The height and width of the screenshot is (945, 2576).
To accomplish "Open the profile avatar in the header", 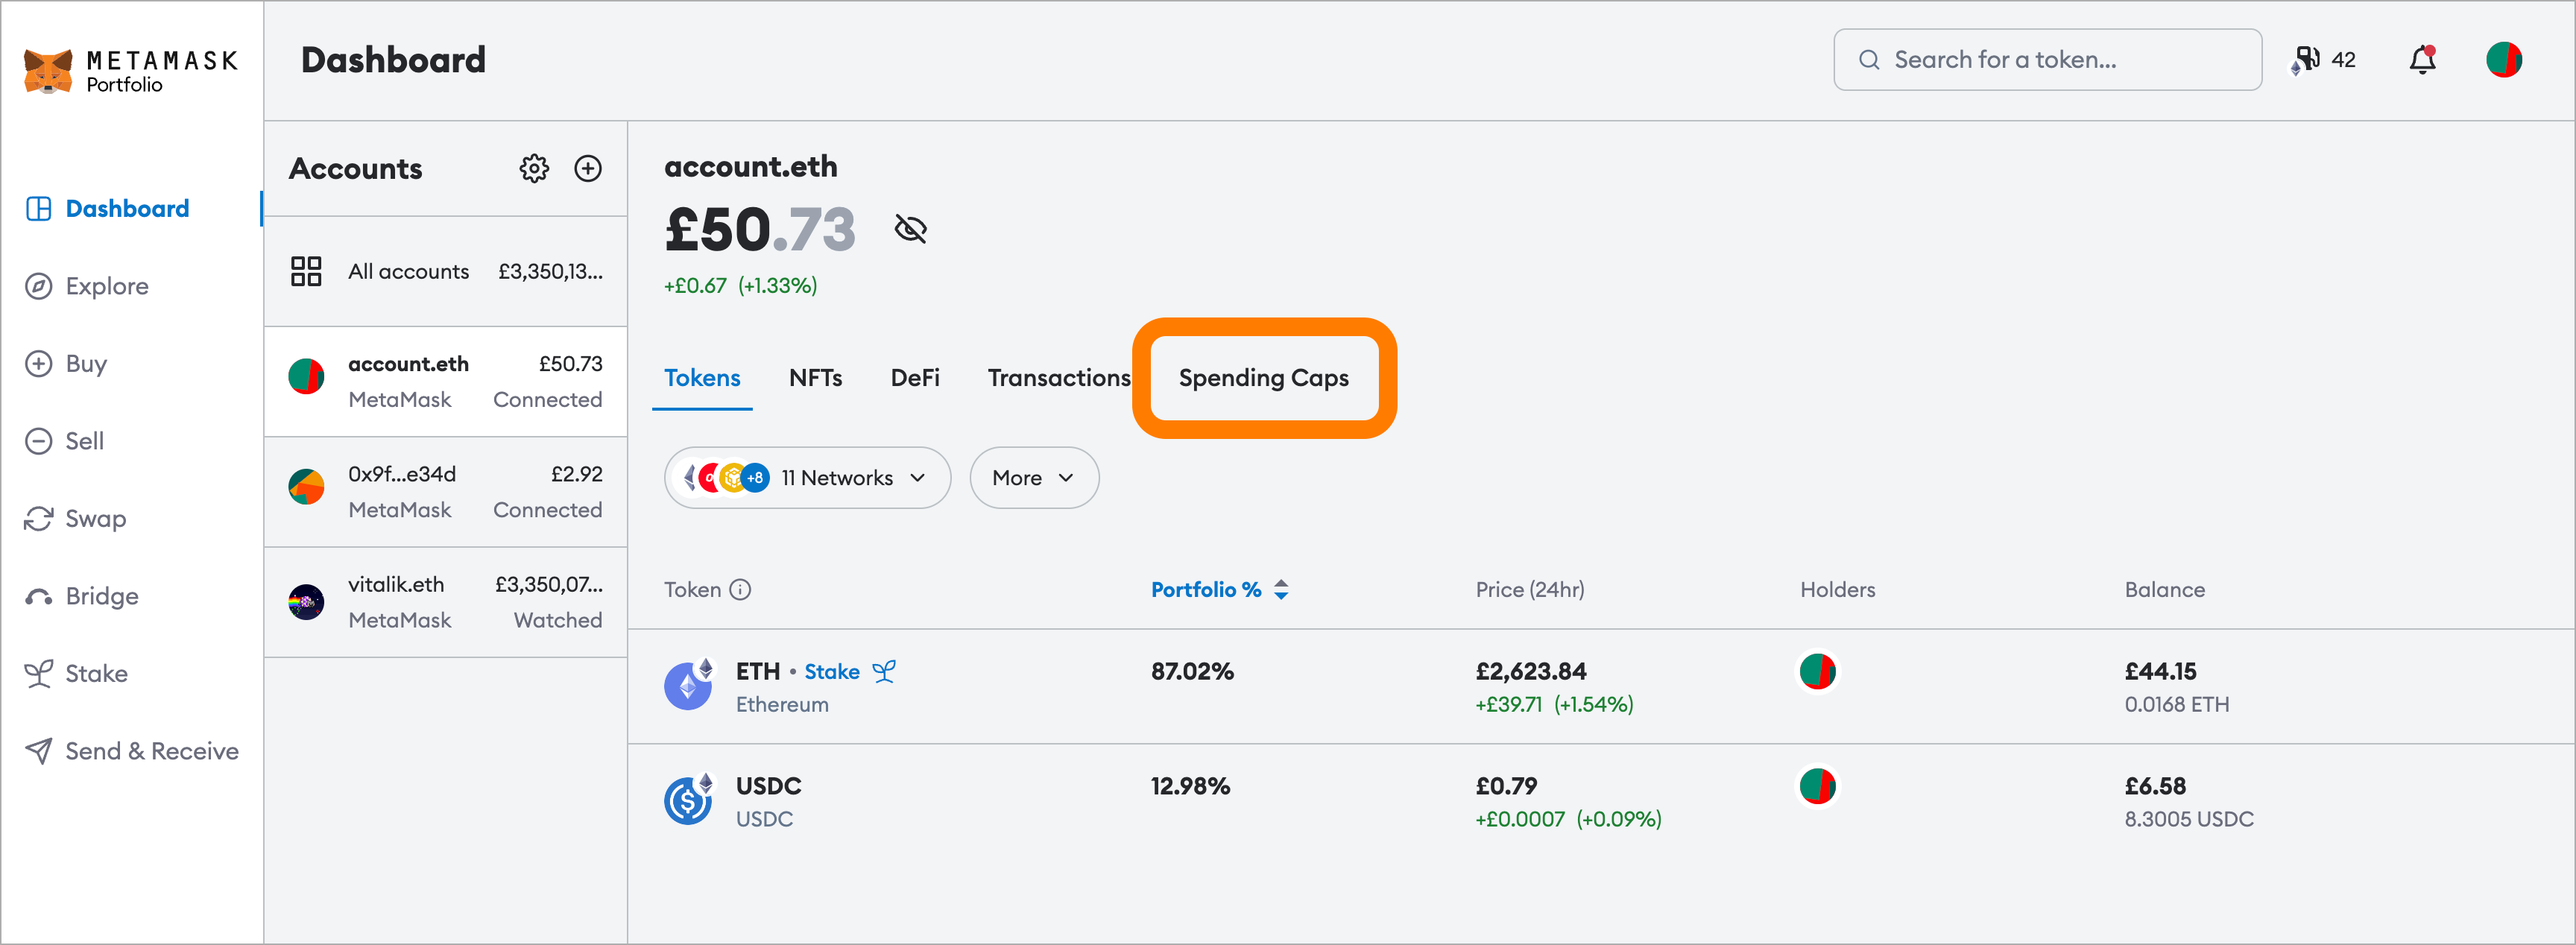I will point(2504,60).
